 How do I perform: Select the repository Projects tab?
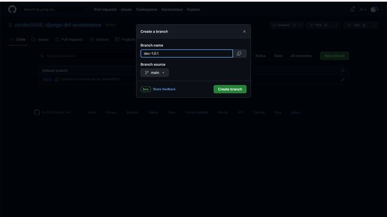tap(125, 39)
